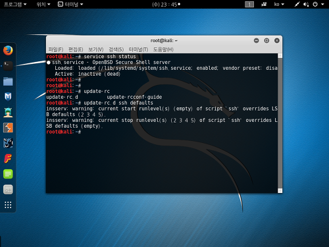
Task: Click the camera recorder tray icon
Action: (x=264, y=4)
